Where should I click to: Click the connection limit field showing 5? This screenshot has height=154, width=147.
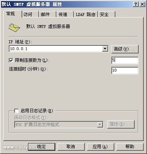click(x=125, y=60)
